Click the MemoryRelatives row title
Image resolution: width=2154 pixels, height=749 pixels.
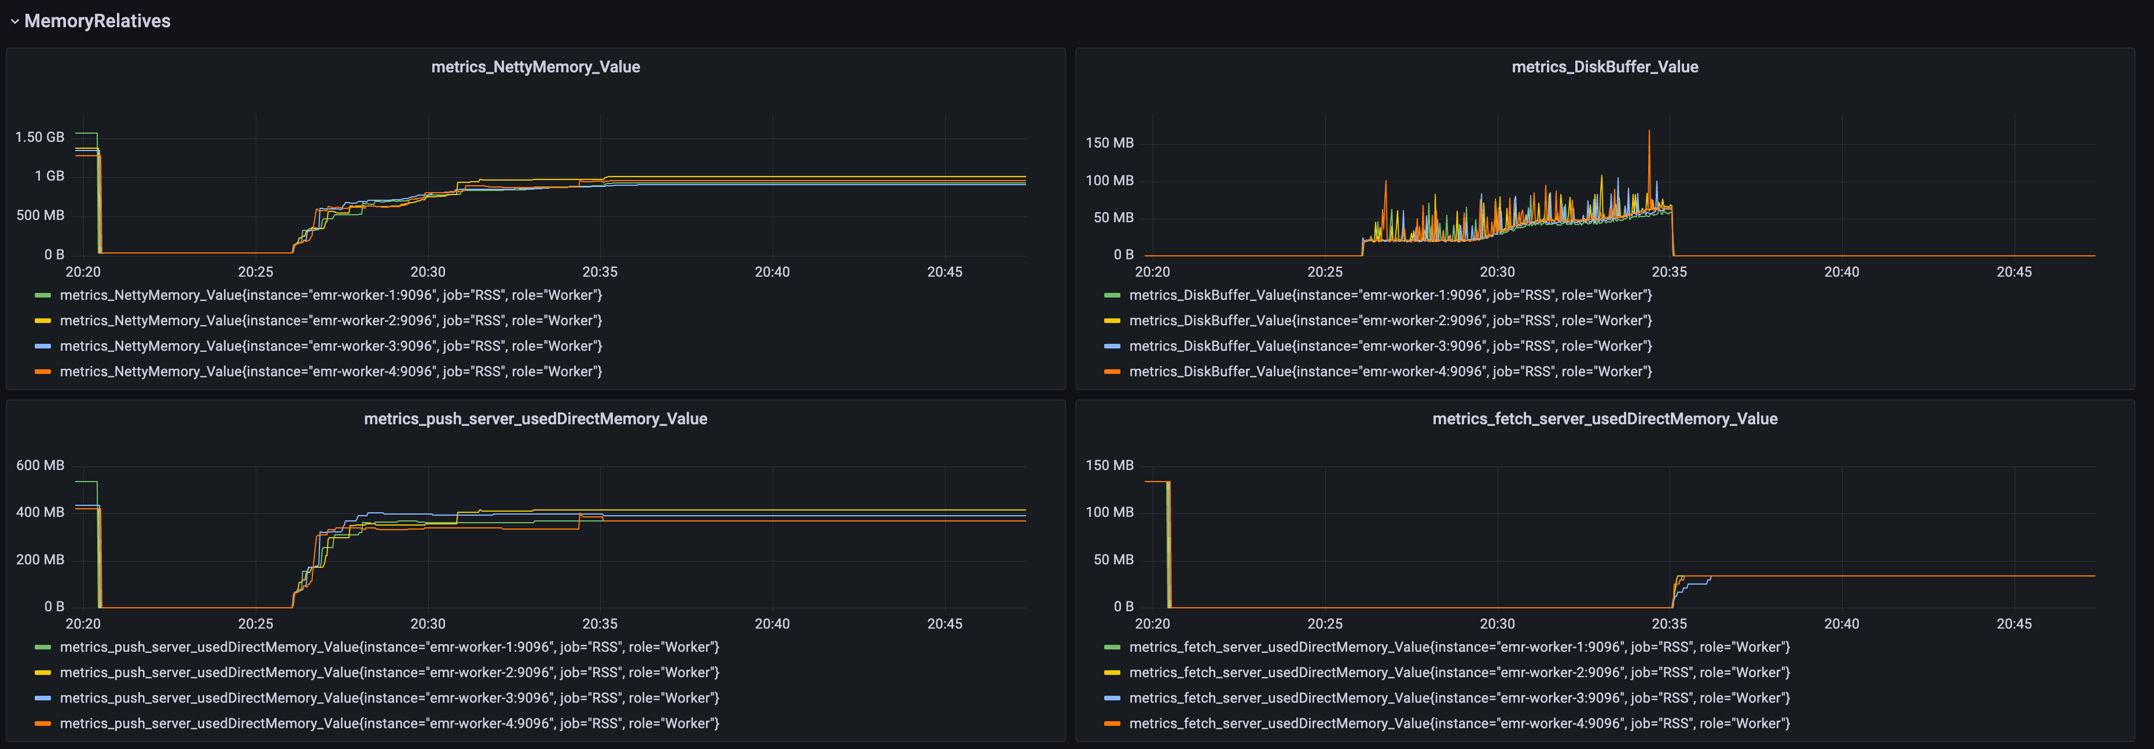click(97, 21)
